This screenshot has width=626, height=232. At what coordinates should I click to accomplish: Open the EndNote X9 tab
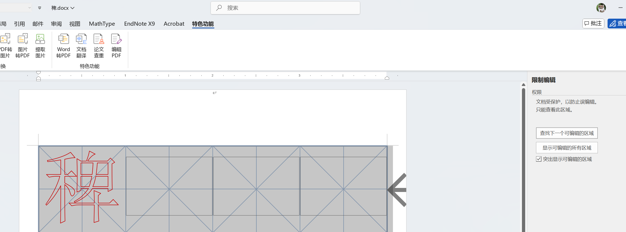[x=140, y=24]
